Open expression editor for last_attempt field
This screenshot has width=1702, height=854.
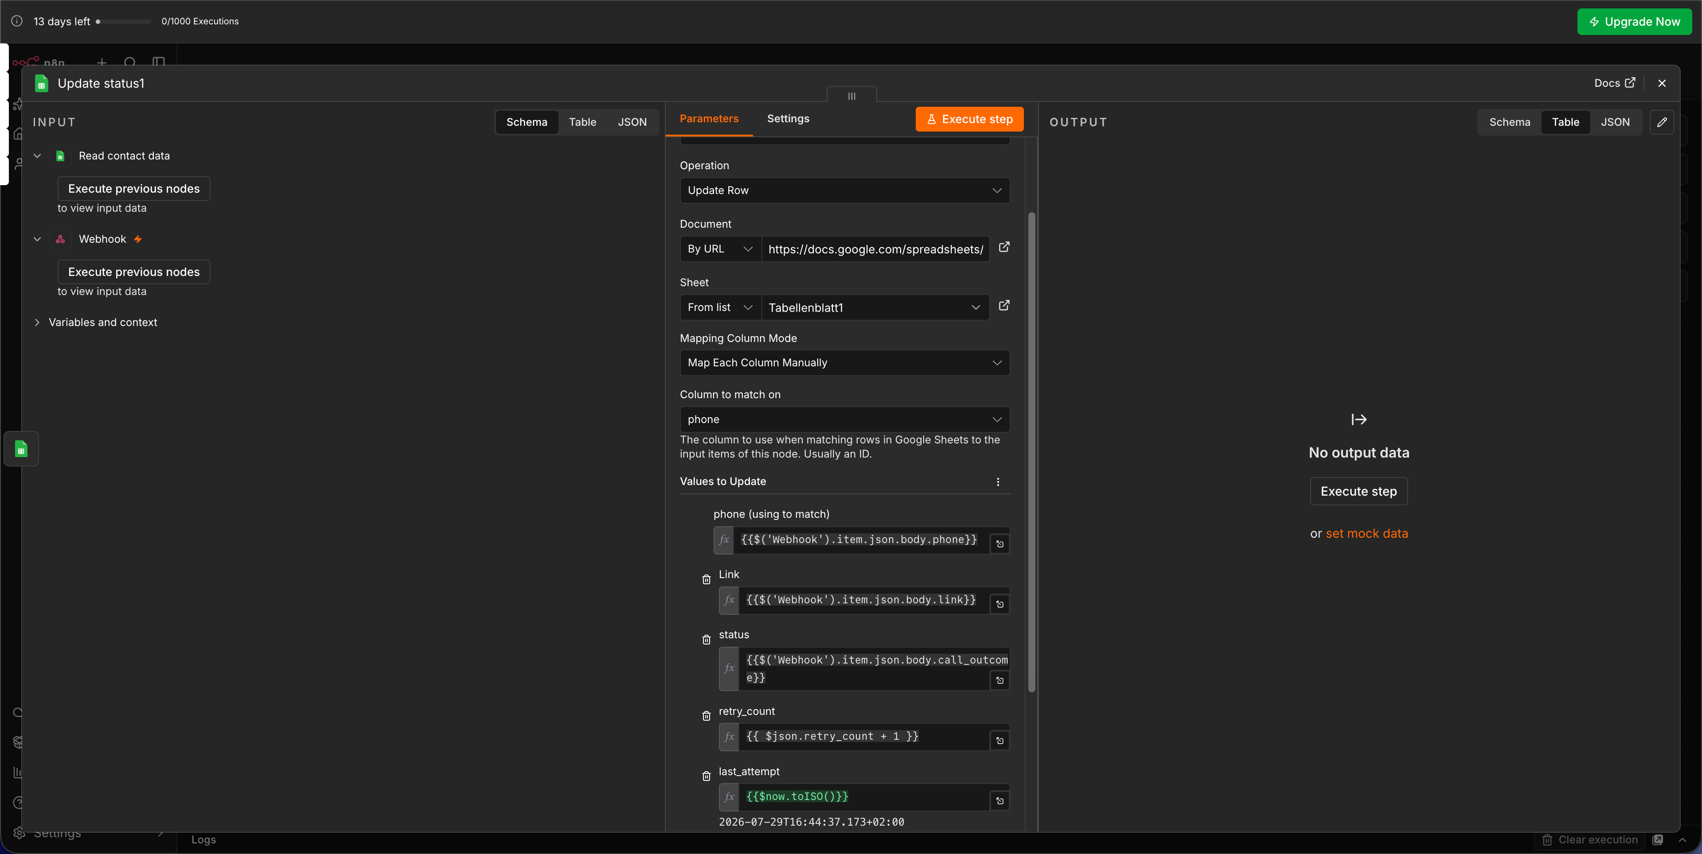coord(999,801)
